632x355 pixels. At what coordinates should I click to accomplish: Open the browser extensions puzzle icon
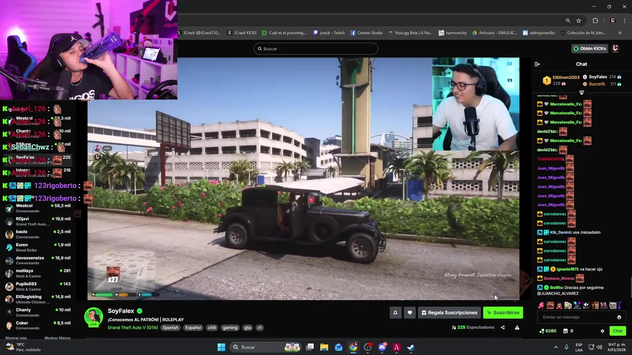[595, 21]
